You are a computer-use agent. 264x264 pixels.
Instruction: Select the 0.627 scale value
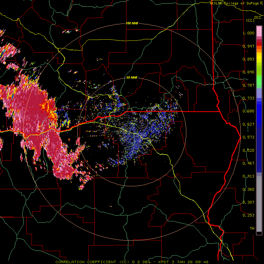click(248, 124)
